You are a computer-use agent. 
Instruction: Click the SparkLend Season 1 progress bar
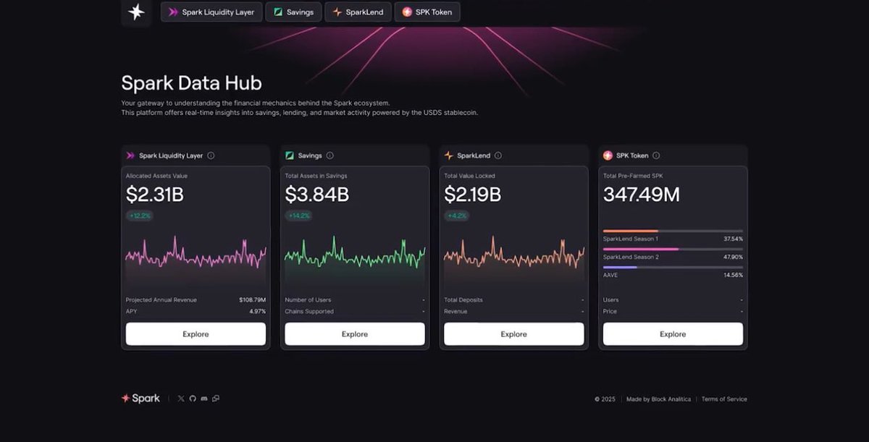[x=673, y=231]
